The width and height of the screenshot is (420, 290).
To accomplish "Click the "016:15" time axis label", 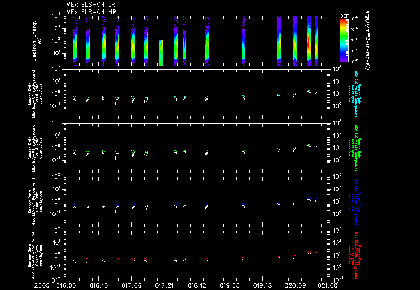I will 99,285.
